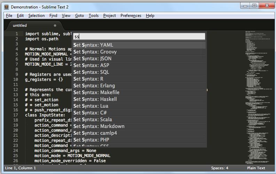Choose Set Syntax: camlp4

click(x=140, y=133)
